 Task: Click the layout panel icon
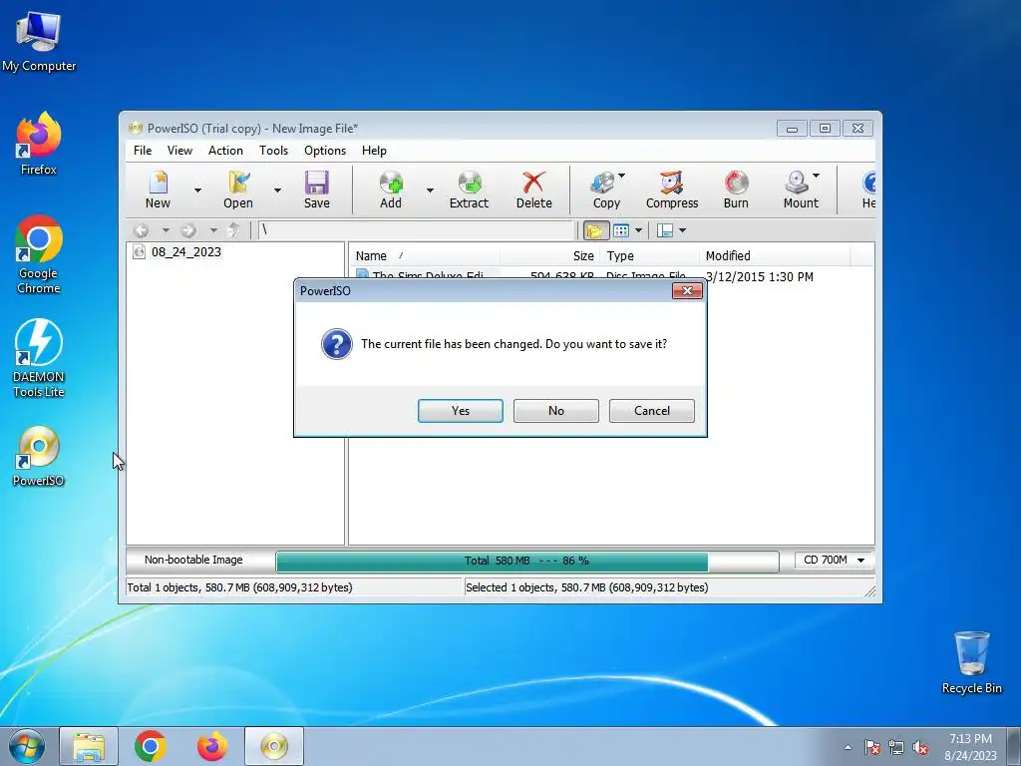point(665,230)
